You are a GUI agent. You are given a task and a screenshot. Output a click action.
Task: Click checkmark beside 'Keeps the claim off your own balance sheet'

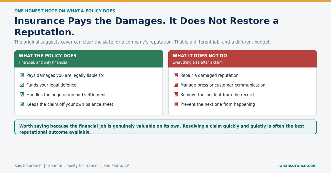(22, 104)
